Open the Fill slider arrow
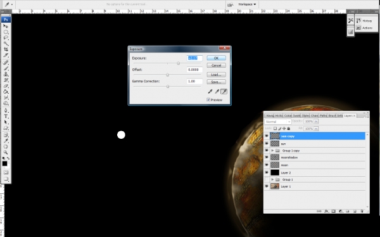Viewport: 380px width, 237px height. tap(316, 129)
